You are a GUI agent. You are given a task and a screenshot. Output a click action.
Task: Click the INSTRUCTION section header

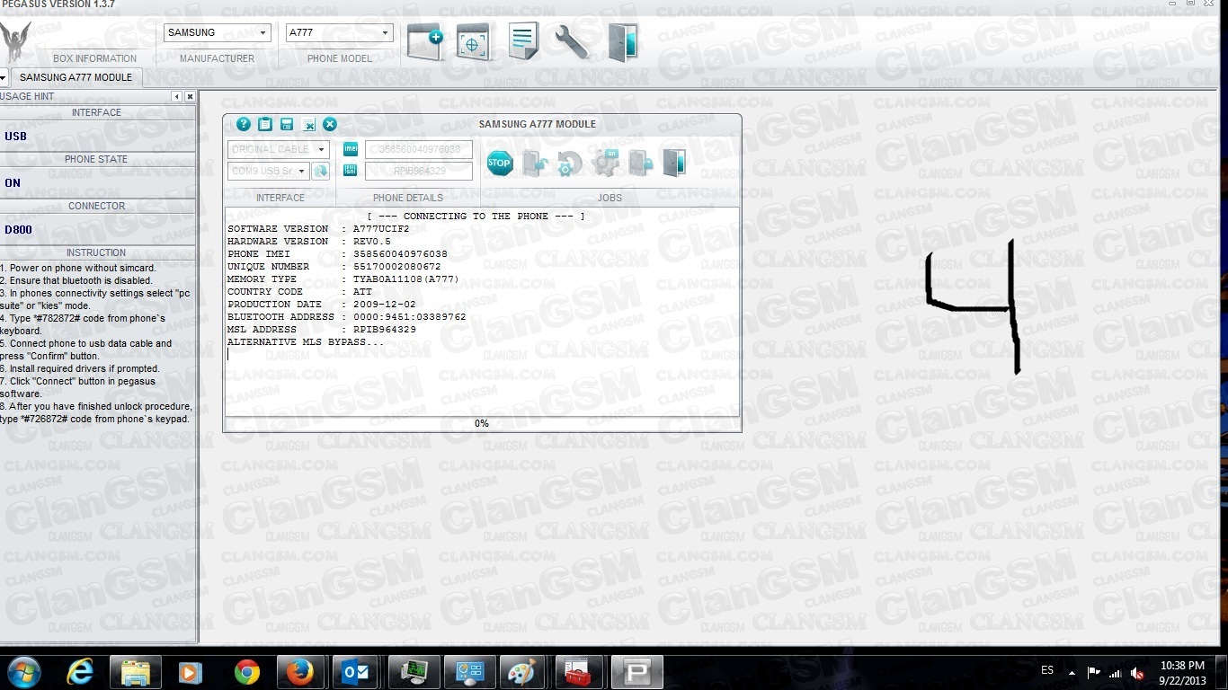click(96, 252)
